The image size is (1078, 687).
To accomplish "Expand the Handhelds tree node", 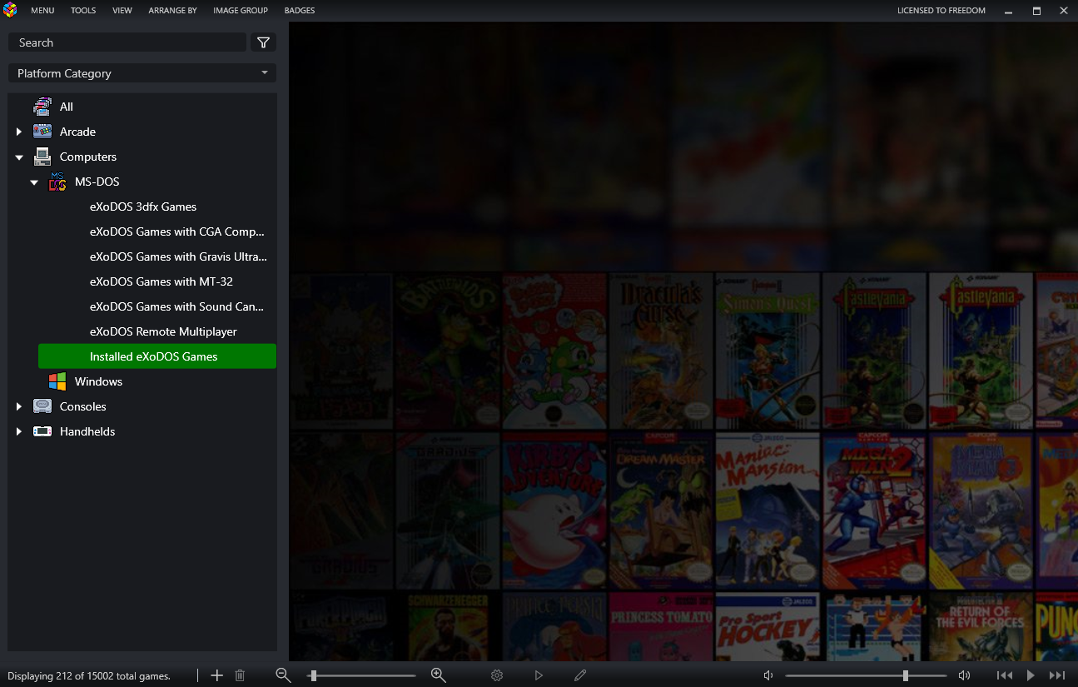I will point(19,431).
